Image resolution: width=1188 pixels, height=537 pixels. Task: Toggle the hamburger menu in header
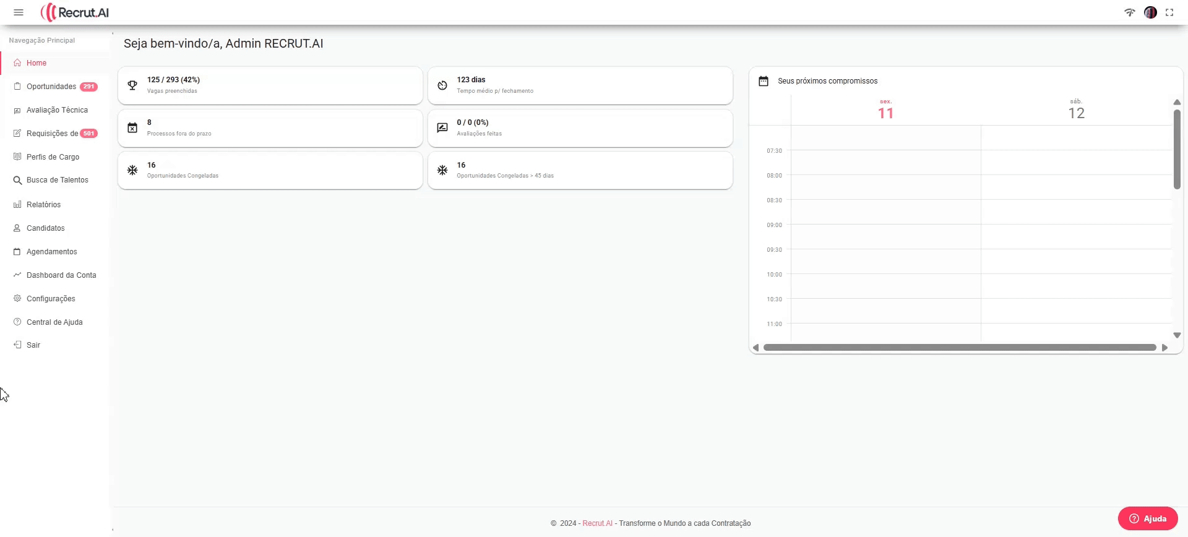(19, 12)
